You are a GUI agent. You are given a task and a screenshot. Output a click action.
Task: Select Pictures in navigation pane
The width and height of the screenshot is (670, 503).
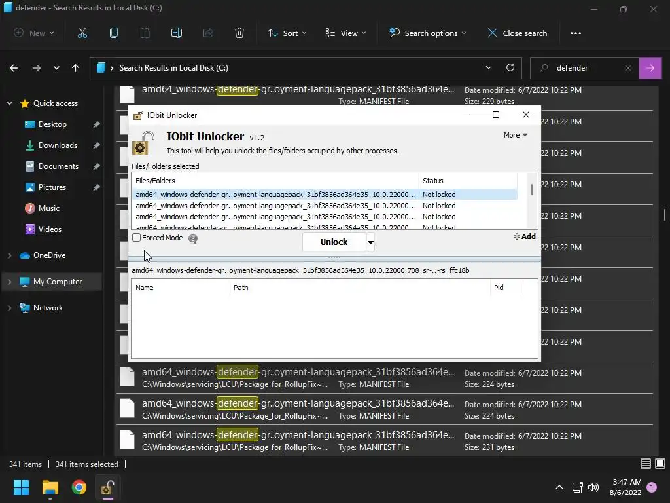(52, 187)
